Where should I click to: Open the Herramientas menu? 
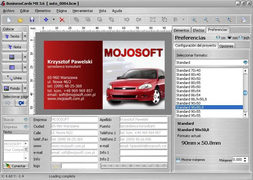coord(83,11)
